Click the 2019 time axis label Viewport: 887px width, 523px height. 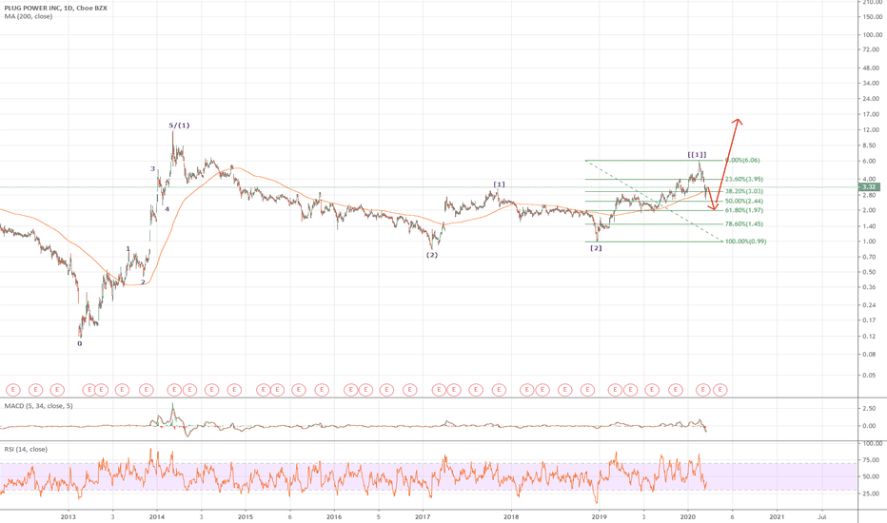coord(599,516)
